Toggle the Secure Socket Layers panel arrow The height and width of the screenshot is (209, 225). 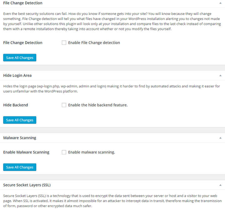(220, 185)
